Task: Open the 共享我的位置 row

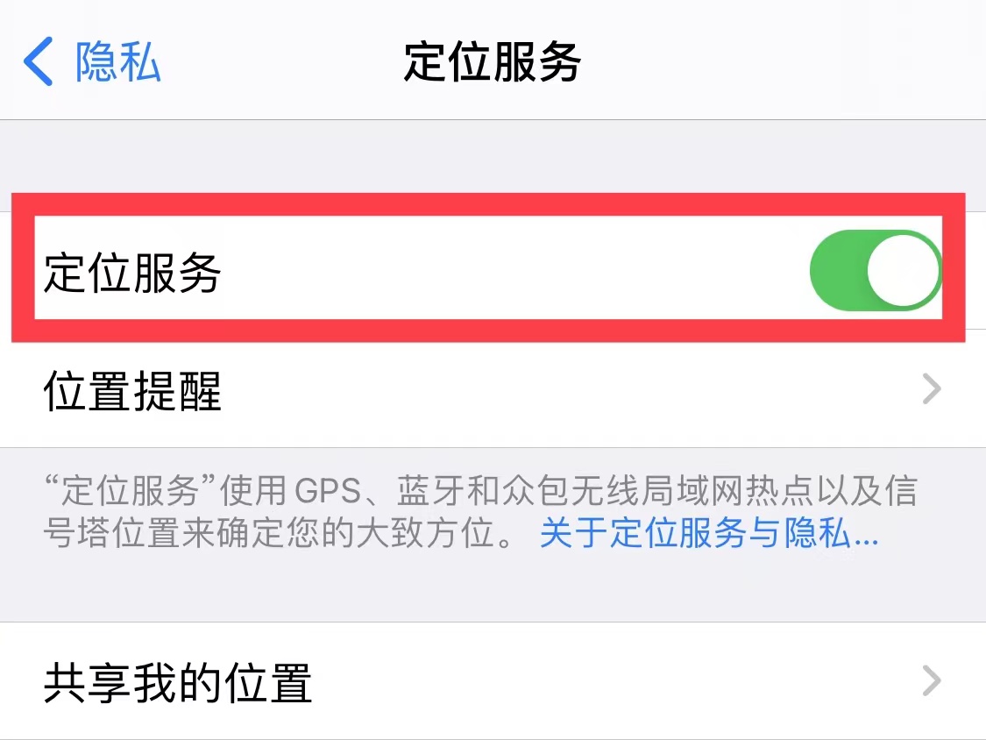Action: pos(493,681)
